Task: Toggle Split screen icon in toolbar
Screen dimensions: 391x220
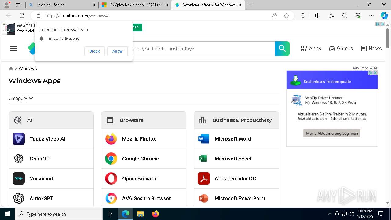Action: pyautogui.click(x=317, y=16)
